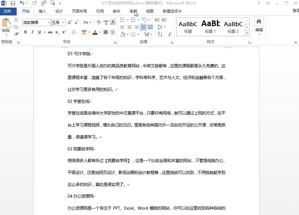The width and height of the screenshot is (299, 215).
Task: Open the 邮件 Mailings tab
Action: [117, 11]
